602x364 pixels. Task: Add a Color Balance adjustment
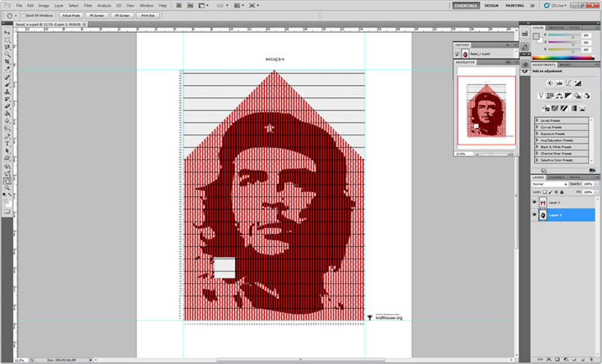click(x=559, y=96)
